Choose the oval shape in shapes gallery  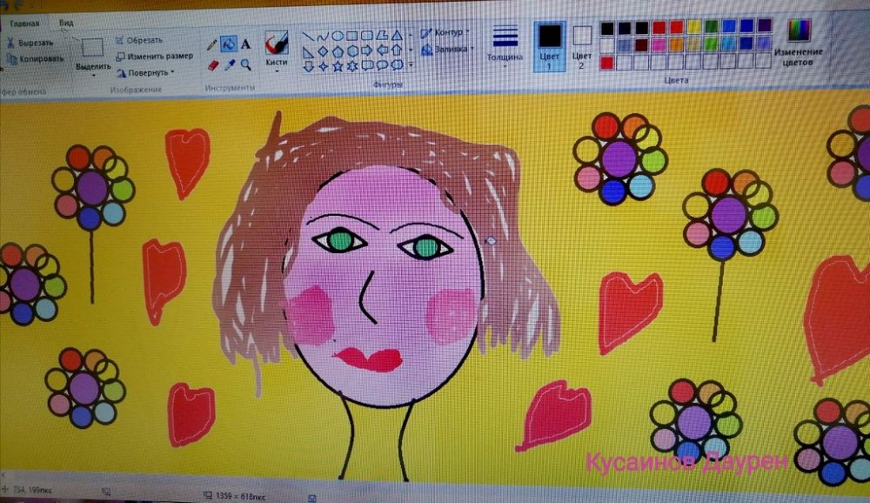(338, 36)
